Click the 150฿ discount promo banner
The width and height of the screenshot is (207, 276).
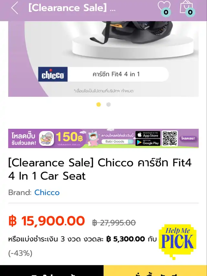coord(103,138)
